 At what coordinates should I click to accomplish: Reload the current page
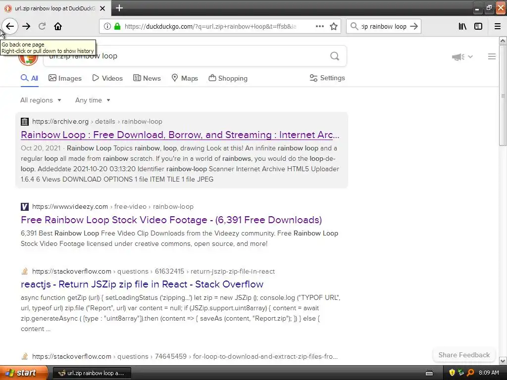[42, 26]
